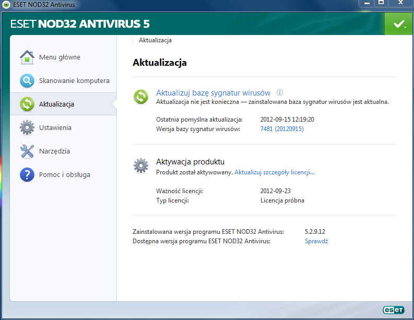414x320 pixels.
Task: Click the last update timestamp 2012-09-15 12:19:20
Action: [287, 120]
